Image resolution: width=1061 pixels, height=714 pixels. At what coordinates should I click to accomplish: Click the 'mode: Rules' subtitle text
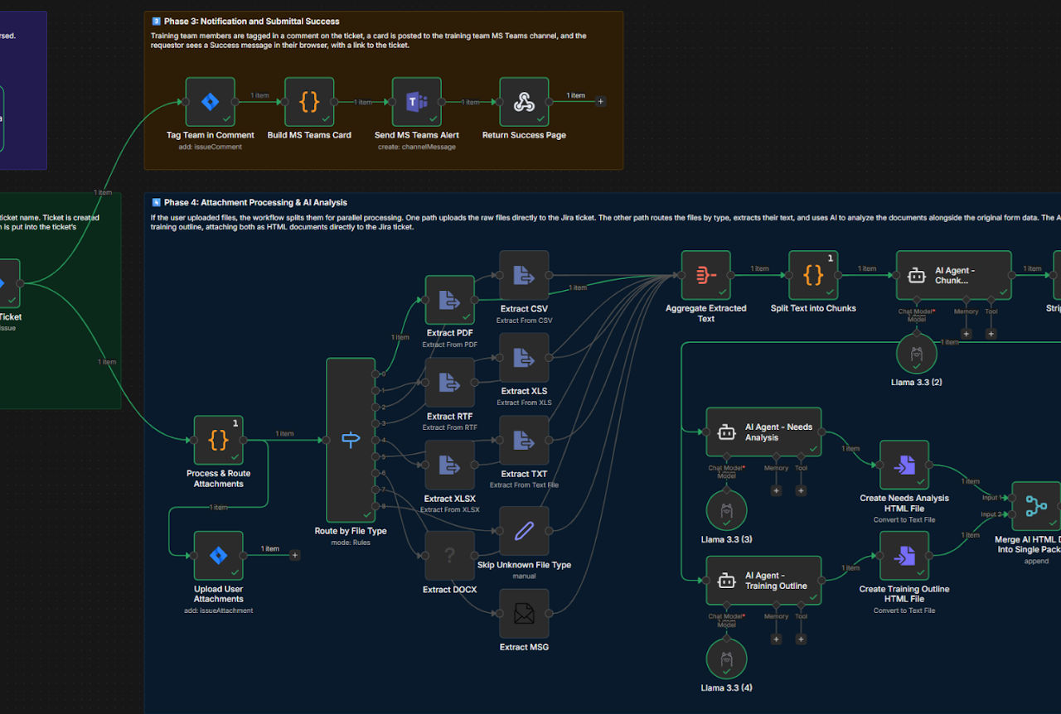click(x=350, y=543)
